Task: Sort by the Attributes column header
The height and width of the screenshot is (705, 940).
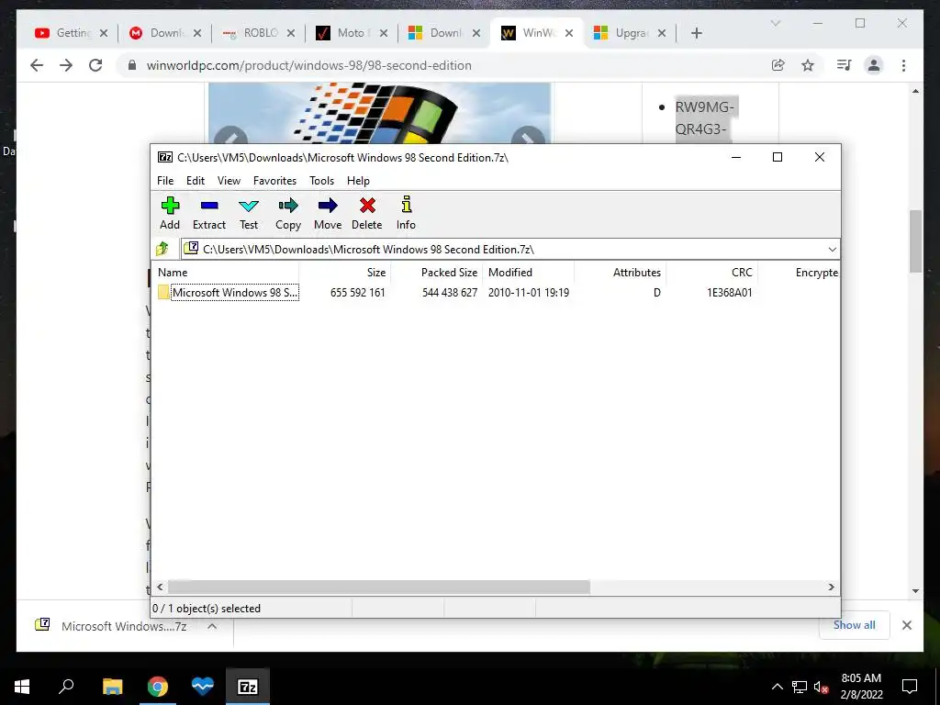Action: pos(620,272)
